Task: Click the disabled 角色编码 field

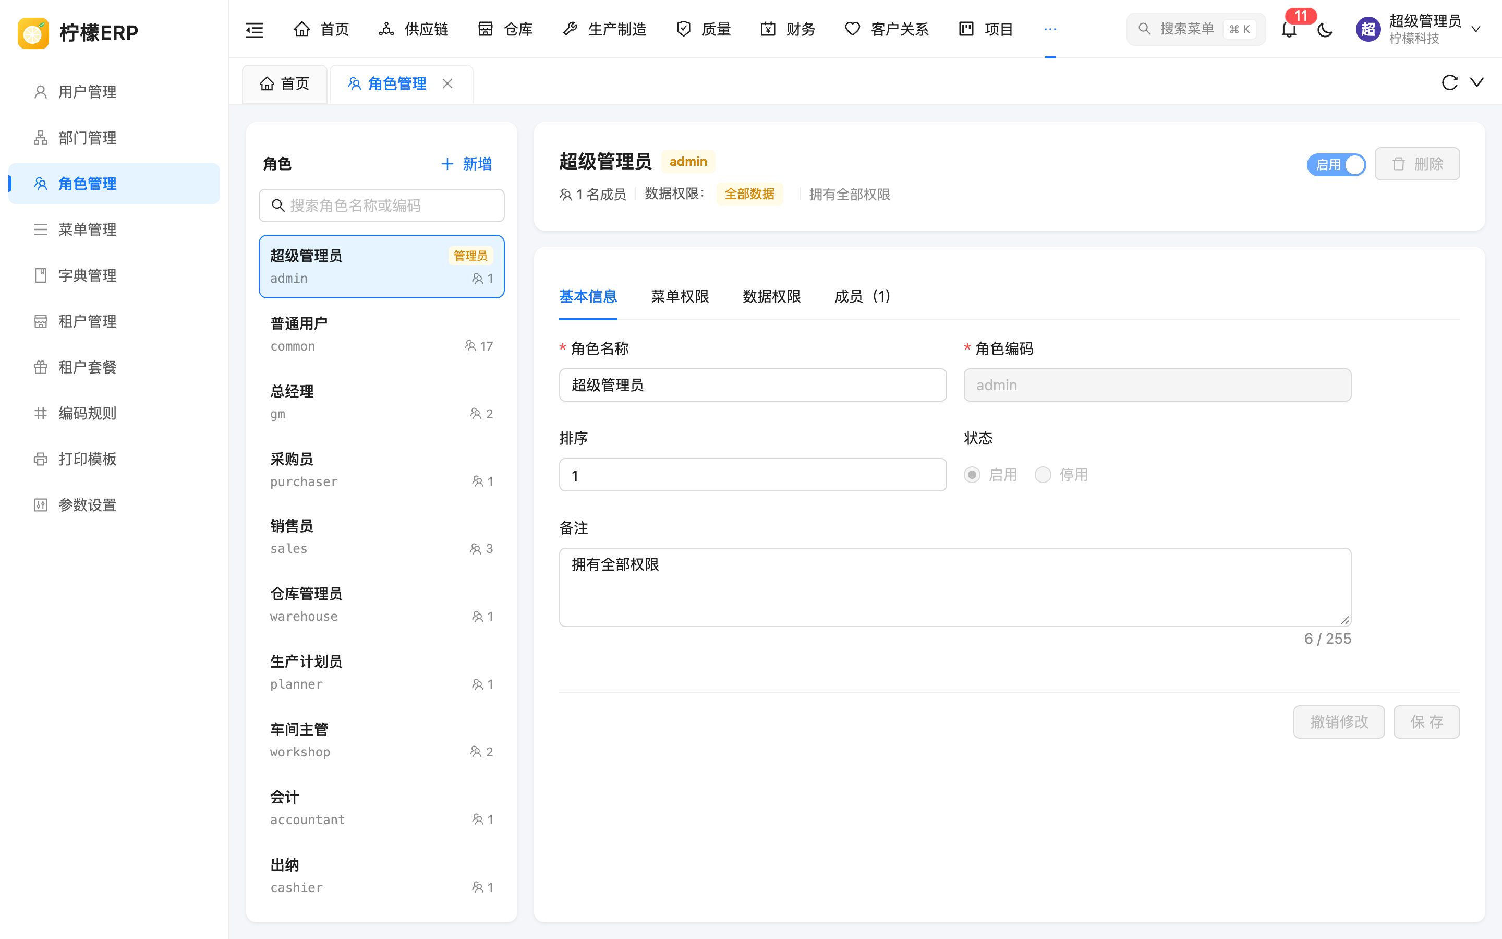Action: (1157, 385)
